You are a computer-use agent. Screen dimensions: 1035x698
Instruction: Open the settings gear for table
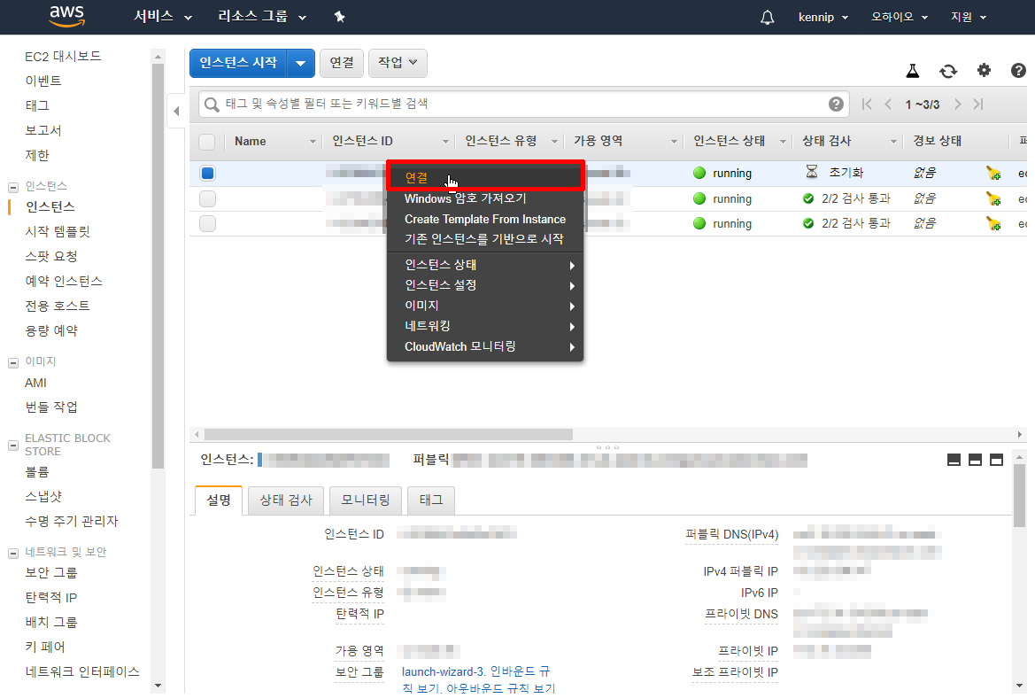(984, 70)
